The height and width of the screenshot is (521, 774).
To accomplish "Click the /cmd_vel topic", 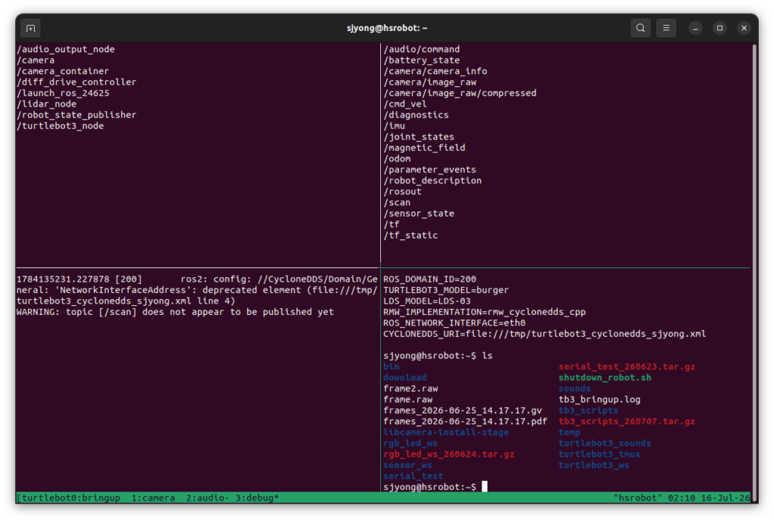I will (x=405, y=103).
